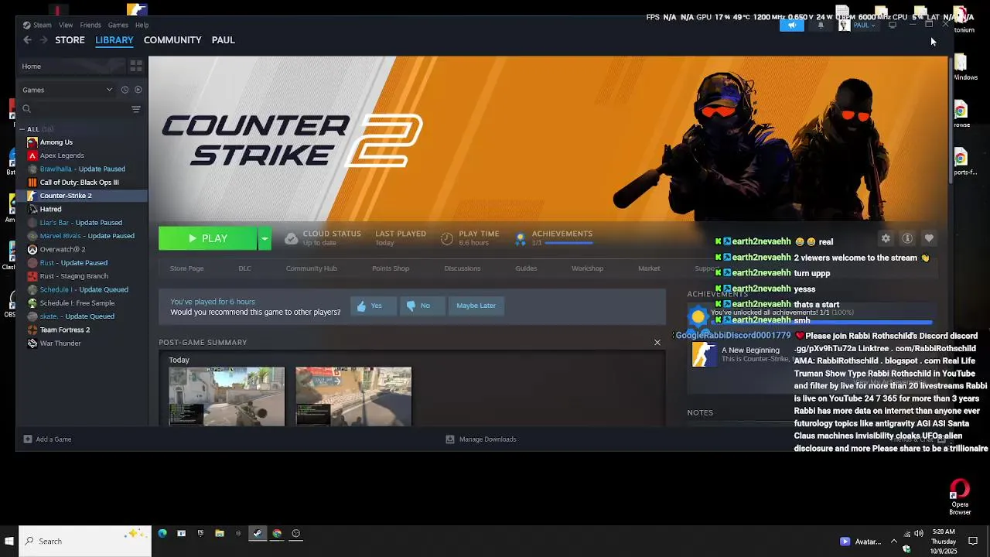Open the Games menu
The height and width of the screenshot is (557, 990).
(118, 25)
